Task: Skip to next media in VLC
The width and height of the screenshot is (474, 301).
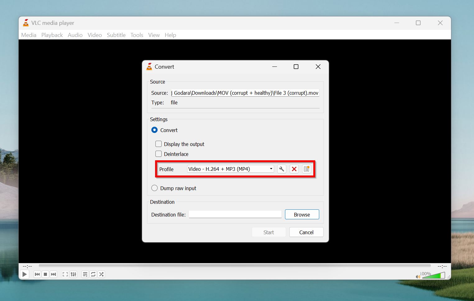Action: point(53,274)
